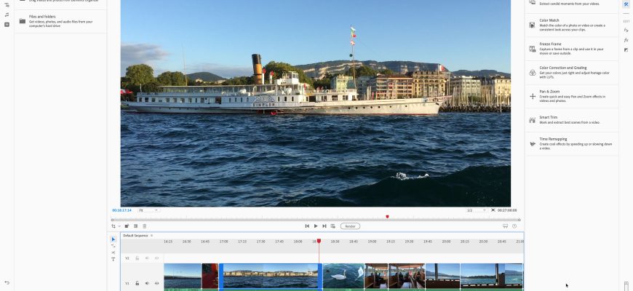This screenshot has width=633, height=291.
Task: Select the highlighted Tools icon in right bar
Action: 626,4
